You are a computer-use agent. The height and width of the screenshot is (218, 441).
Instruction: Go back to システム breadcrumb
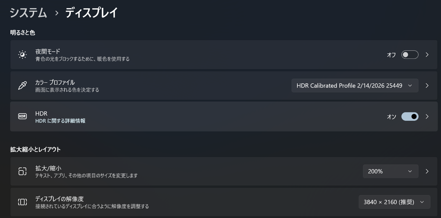(x=28, y=13)
